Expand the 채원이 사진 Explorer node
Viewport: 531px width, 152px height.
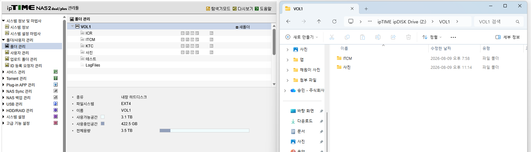287,70
